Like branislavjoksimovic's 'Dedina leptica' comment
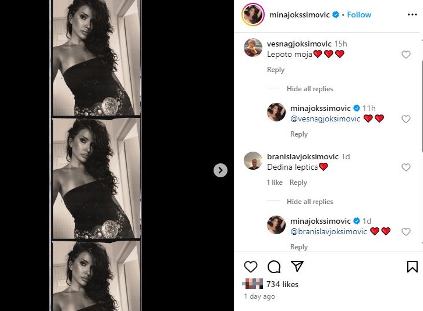Screen dimensions: 423x311 (406, 168)
